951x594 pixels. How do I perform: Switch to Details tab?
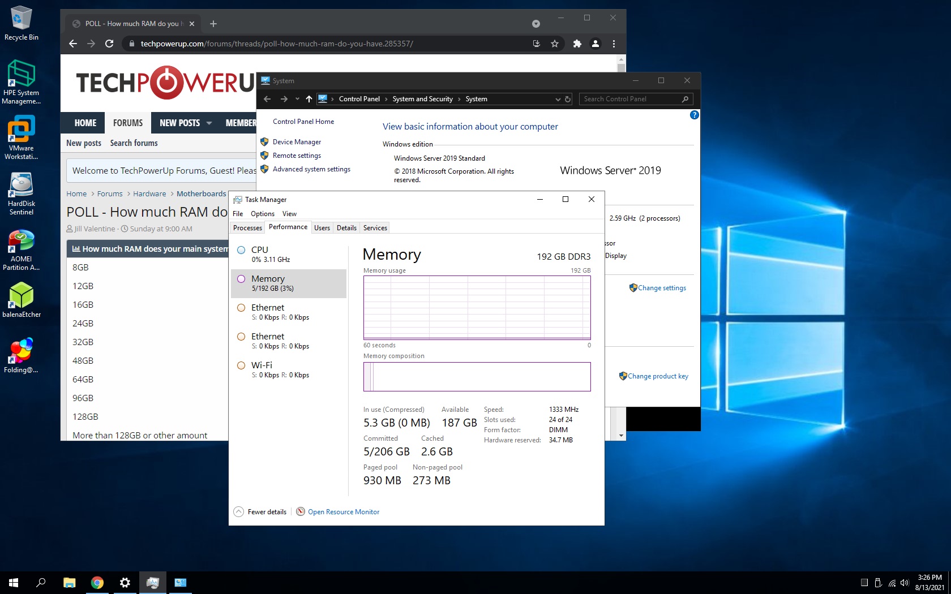click(346, 228)
